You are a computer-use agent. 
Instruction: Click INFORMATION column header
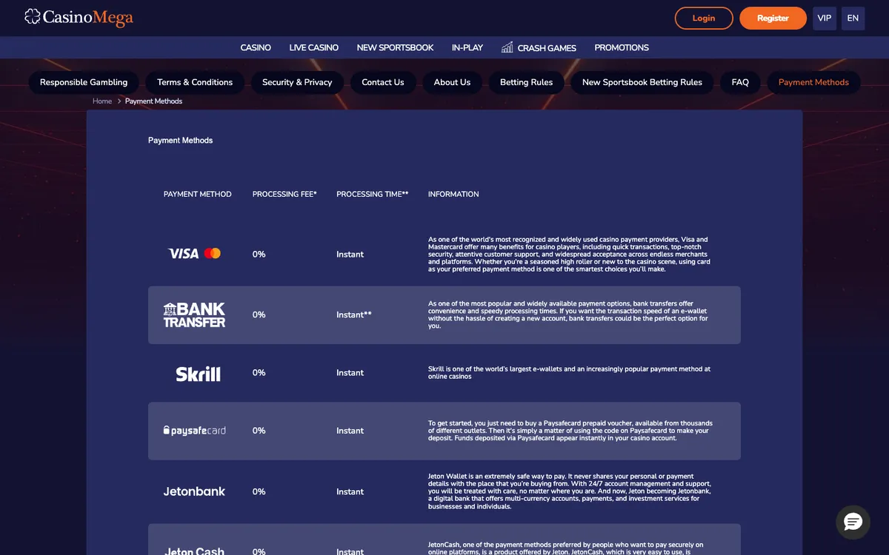[x=453, y=195]
